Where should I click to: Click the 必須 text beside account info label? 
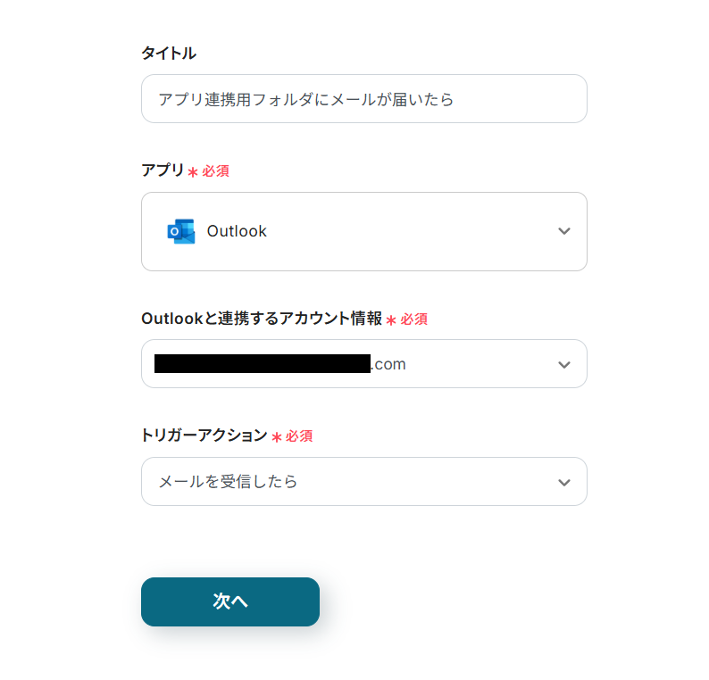click(x=413, y=319)
